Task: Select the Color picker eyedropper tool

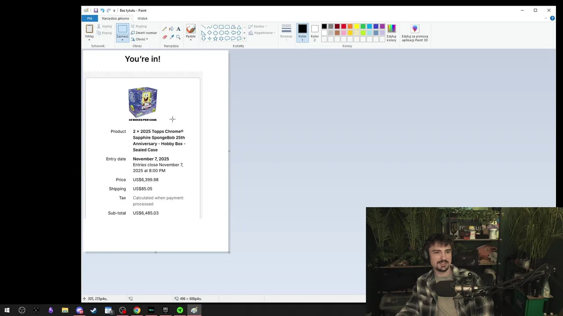Action: [x=172, y=37]
